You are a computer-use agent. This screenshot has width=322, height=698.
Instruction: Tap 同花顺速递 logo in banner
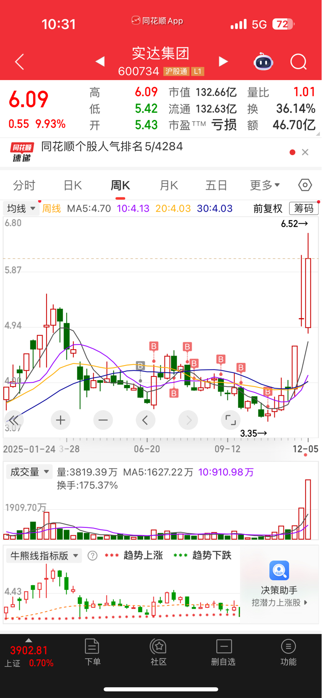pos(22,152)
